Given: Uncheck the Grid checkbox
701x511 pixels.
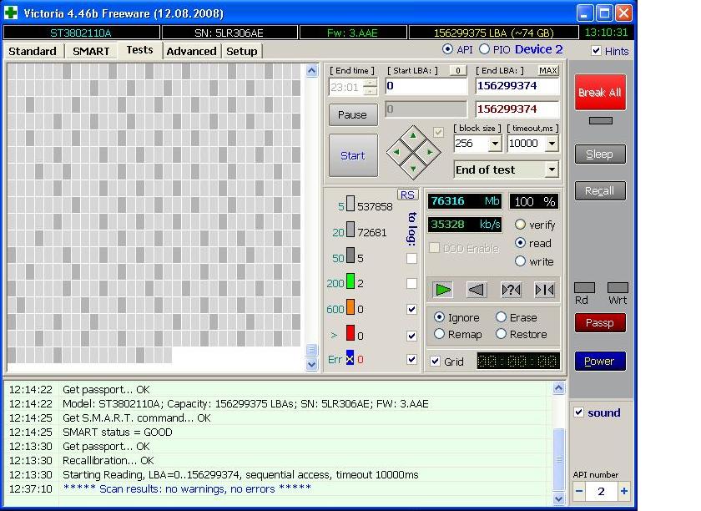Looking at the screenshot, I should click(x=435, y=362).
